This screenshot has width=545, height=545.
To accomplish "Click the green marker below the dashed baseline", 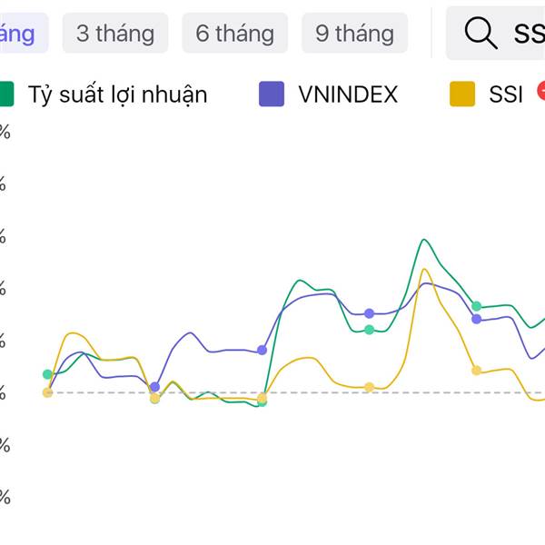I will click(x=263, y=402).
